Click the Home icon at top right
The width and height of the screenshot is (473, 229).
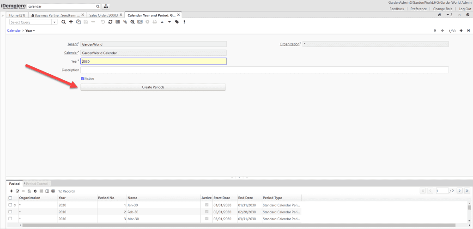click(x=439, y=15)
